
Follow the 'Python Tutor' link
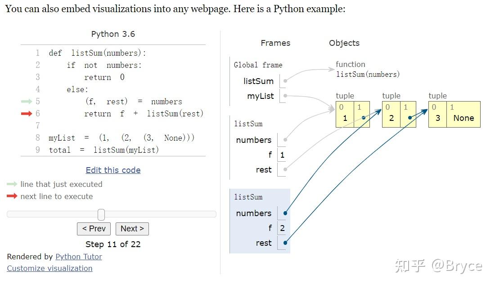click(x=78, y=257)
